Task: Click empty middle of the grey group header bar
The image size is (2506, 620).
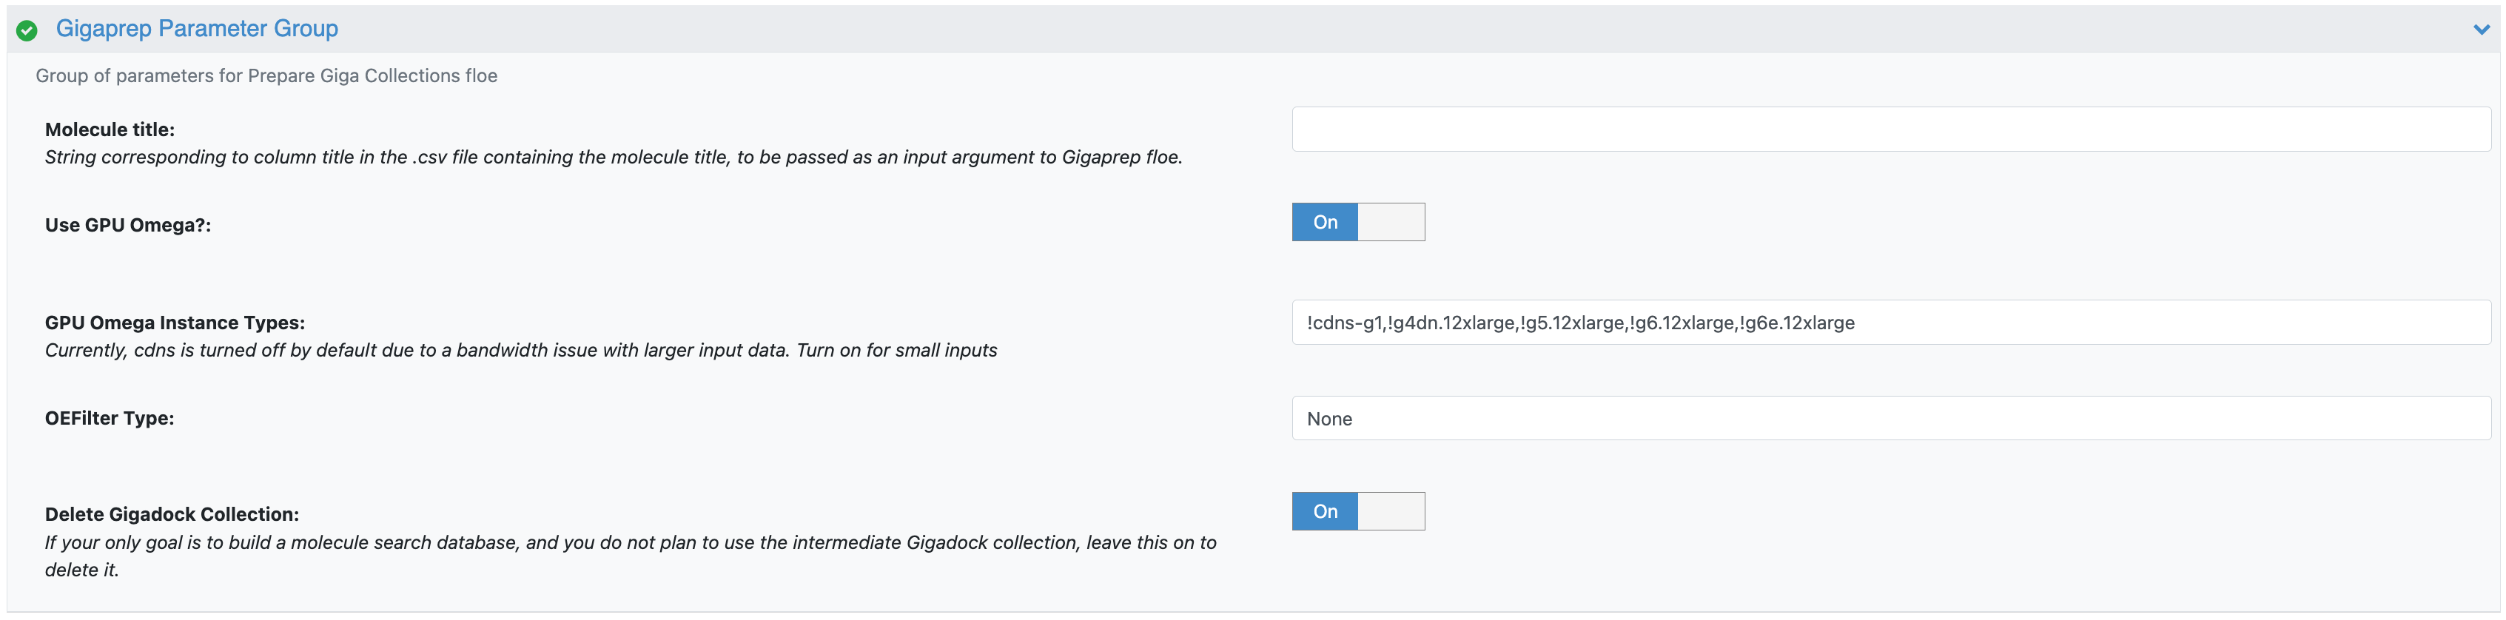Action: tap(1362, 29)
